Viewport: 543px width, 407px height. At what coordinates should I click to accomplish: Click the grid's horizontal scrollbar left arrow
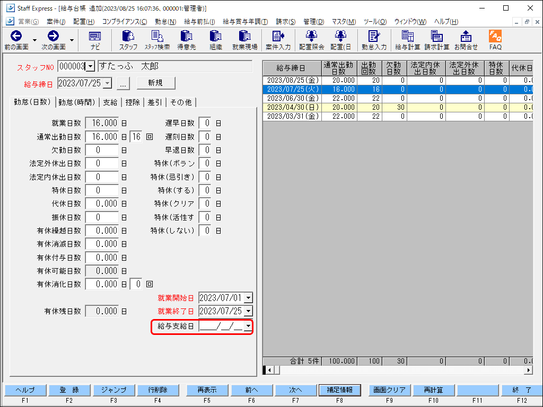(x=269, y=370)
